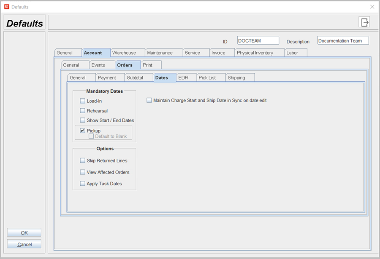Open General tab beside Payment

pyautogui.click(x=81, y=77)
